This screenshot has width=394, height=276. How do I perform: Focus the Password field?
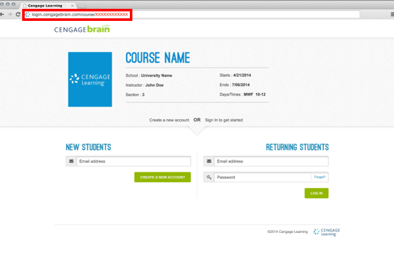[263, 177]
